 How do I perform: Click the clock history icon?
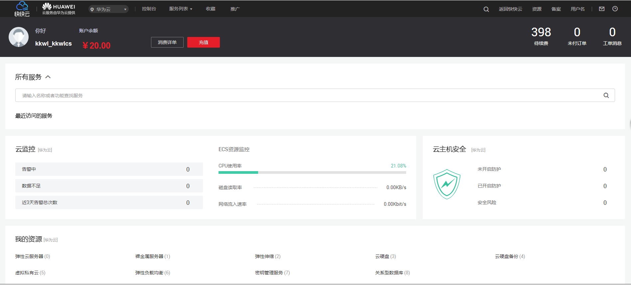[615, 9]
